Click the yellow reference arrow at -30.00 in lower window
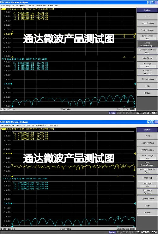The height and width of the screenshot is (238, 158). pyautogui.click(x=12, y=154)
